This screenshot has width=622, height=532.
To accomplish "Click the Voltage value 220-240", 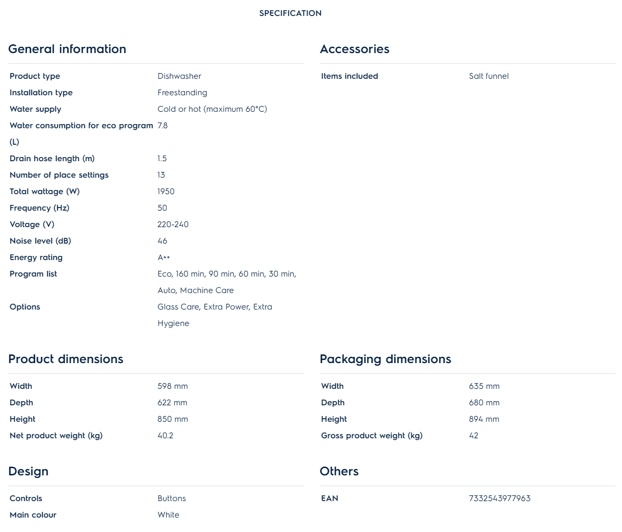I will (x=173, y=225).
